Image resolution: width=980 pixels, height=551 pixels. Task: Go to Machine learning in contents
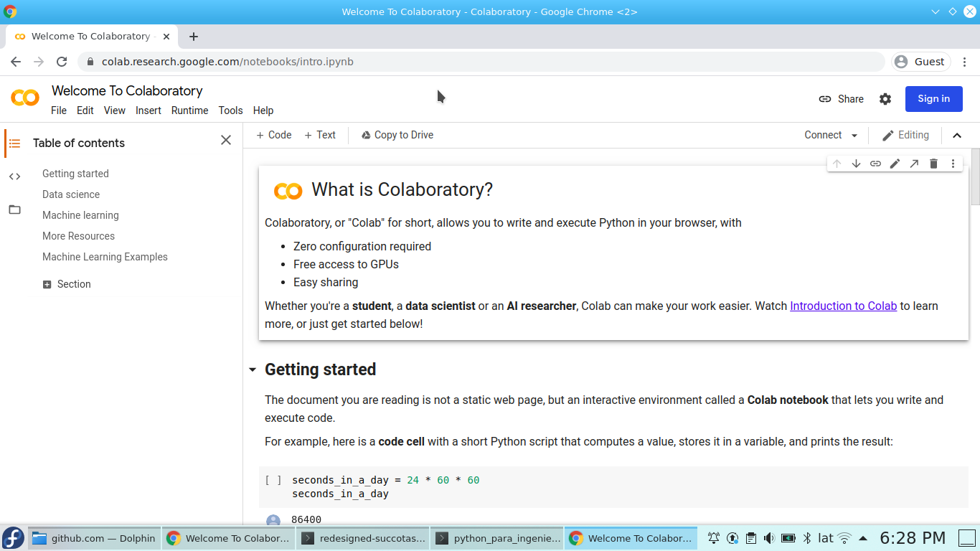point(80,215)
